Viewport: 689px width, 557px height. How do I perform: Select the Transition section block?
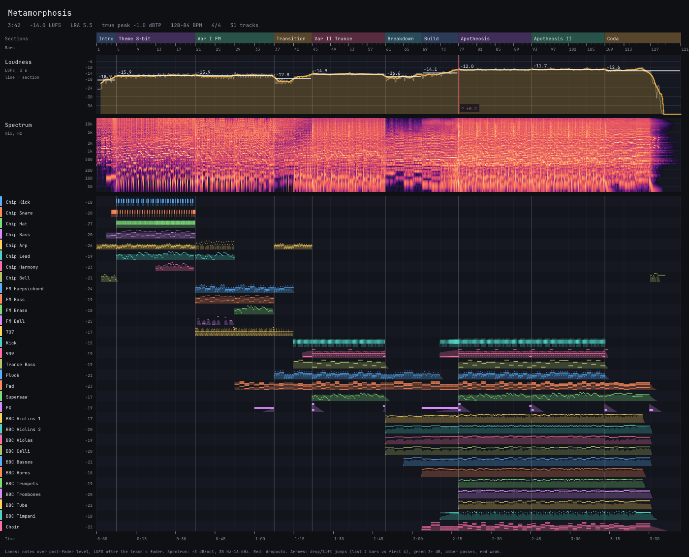point(293,38)
